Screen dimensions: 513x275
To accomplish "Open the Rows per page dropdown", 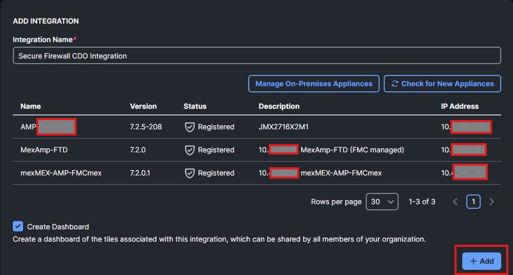I will [382, 201].
